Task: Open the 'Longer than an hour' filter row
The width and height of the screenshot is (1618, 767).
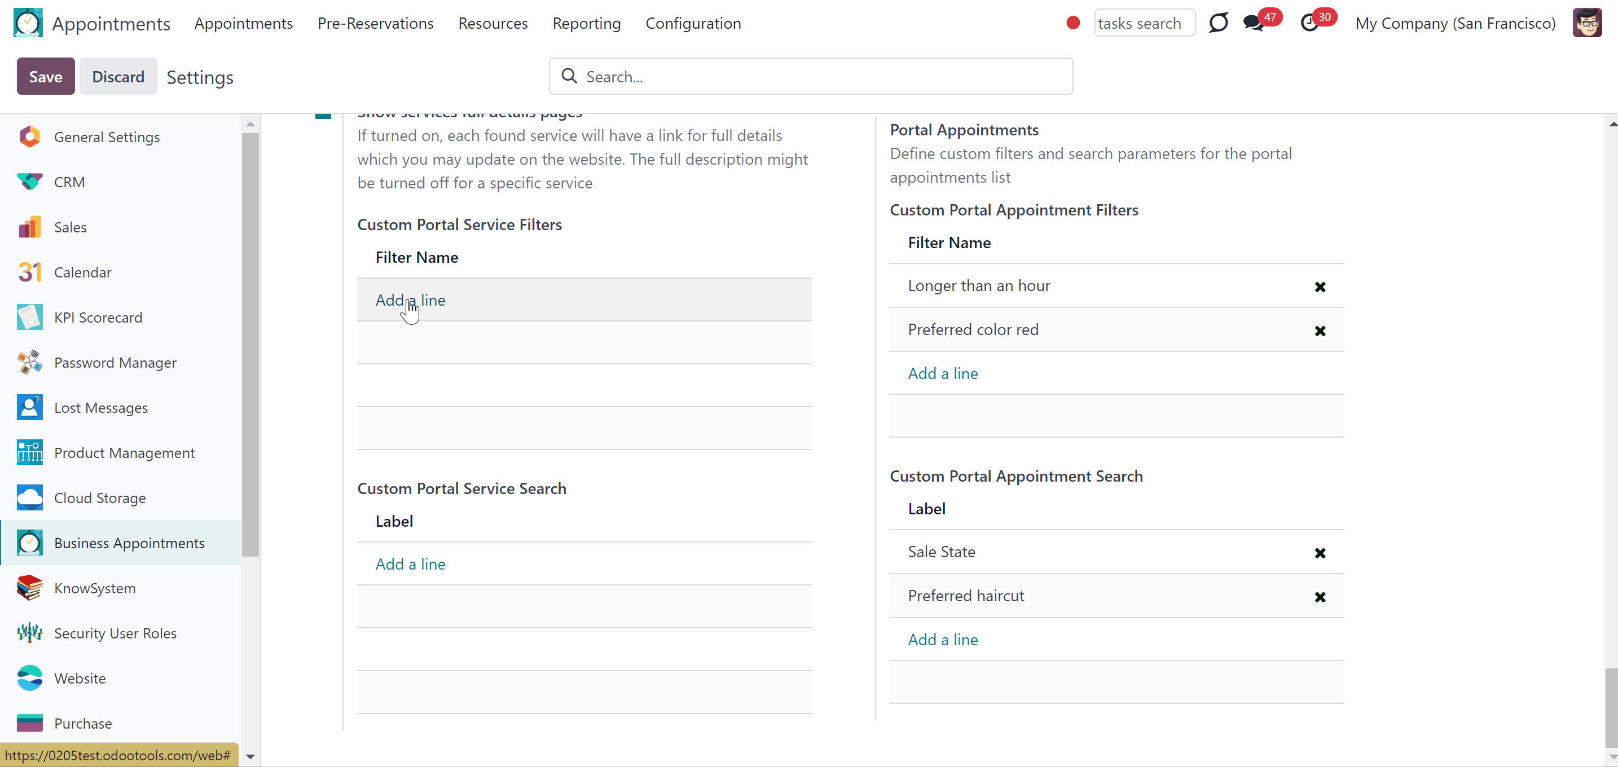Action: pyautogui.click(x=1116, y=285)
